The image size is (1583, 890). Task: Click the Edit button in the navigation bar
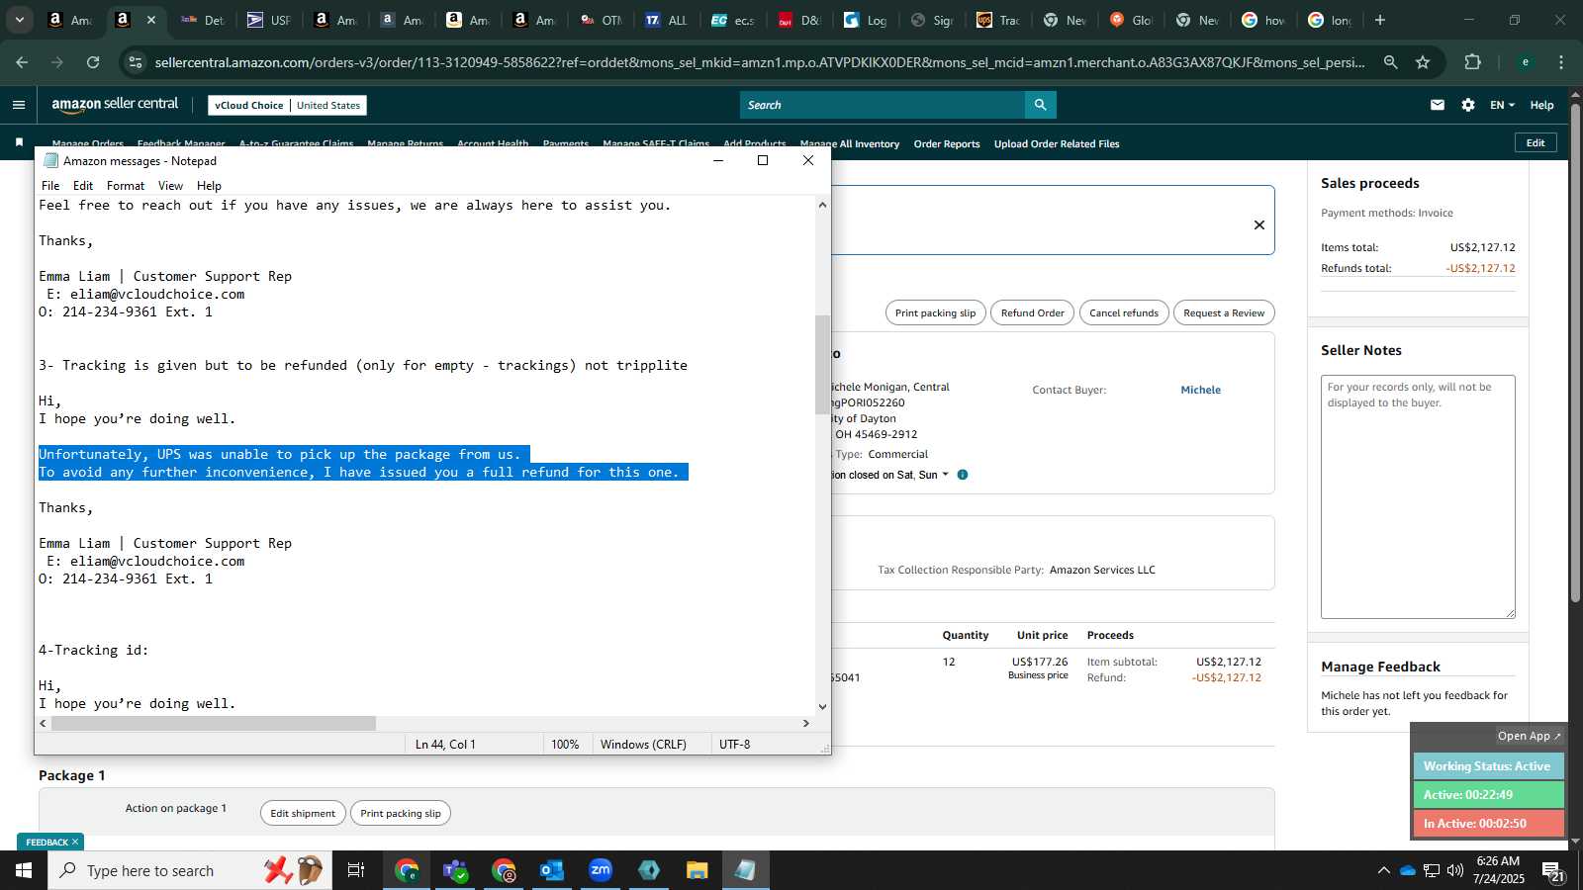[1536, 142]
